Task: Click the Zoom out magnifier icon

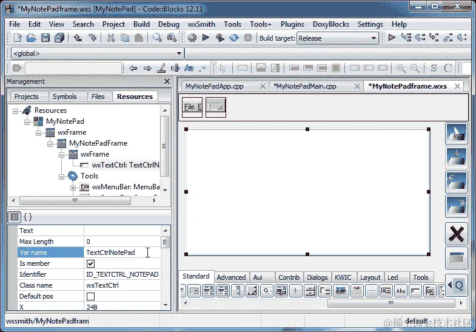Action: pos(415,68)
